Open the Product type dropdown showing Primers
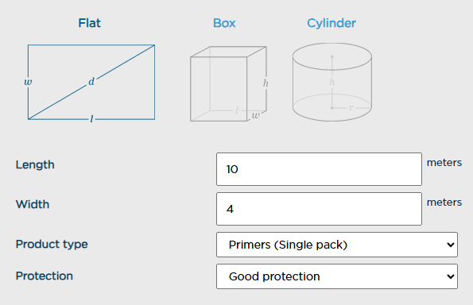 [x=337, y=245]
